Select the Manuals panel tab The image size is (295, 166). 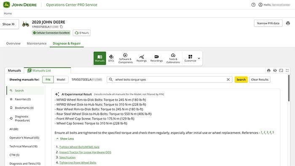14,70
